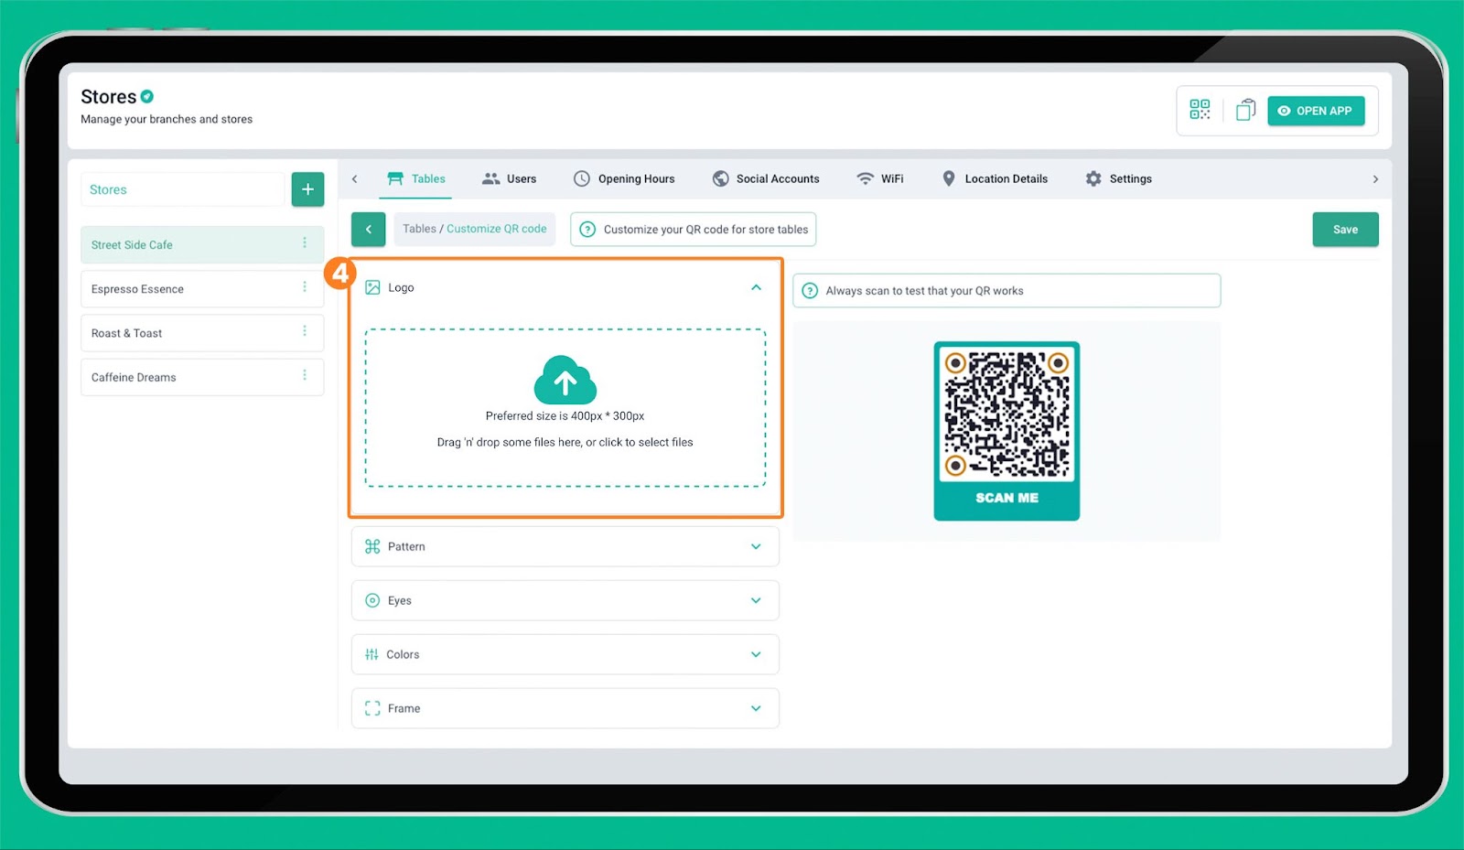Add a new store with plus button
This screenshot has height=850, width=1464.
click(x=307, y=189)
